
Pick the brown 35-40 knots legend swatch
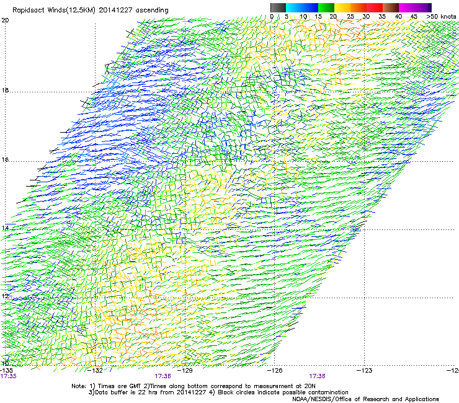click(x=391, y=7)
